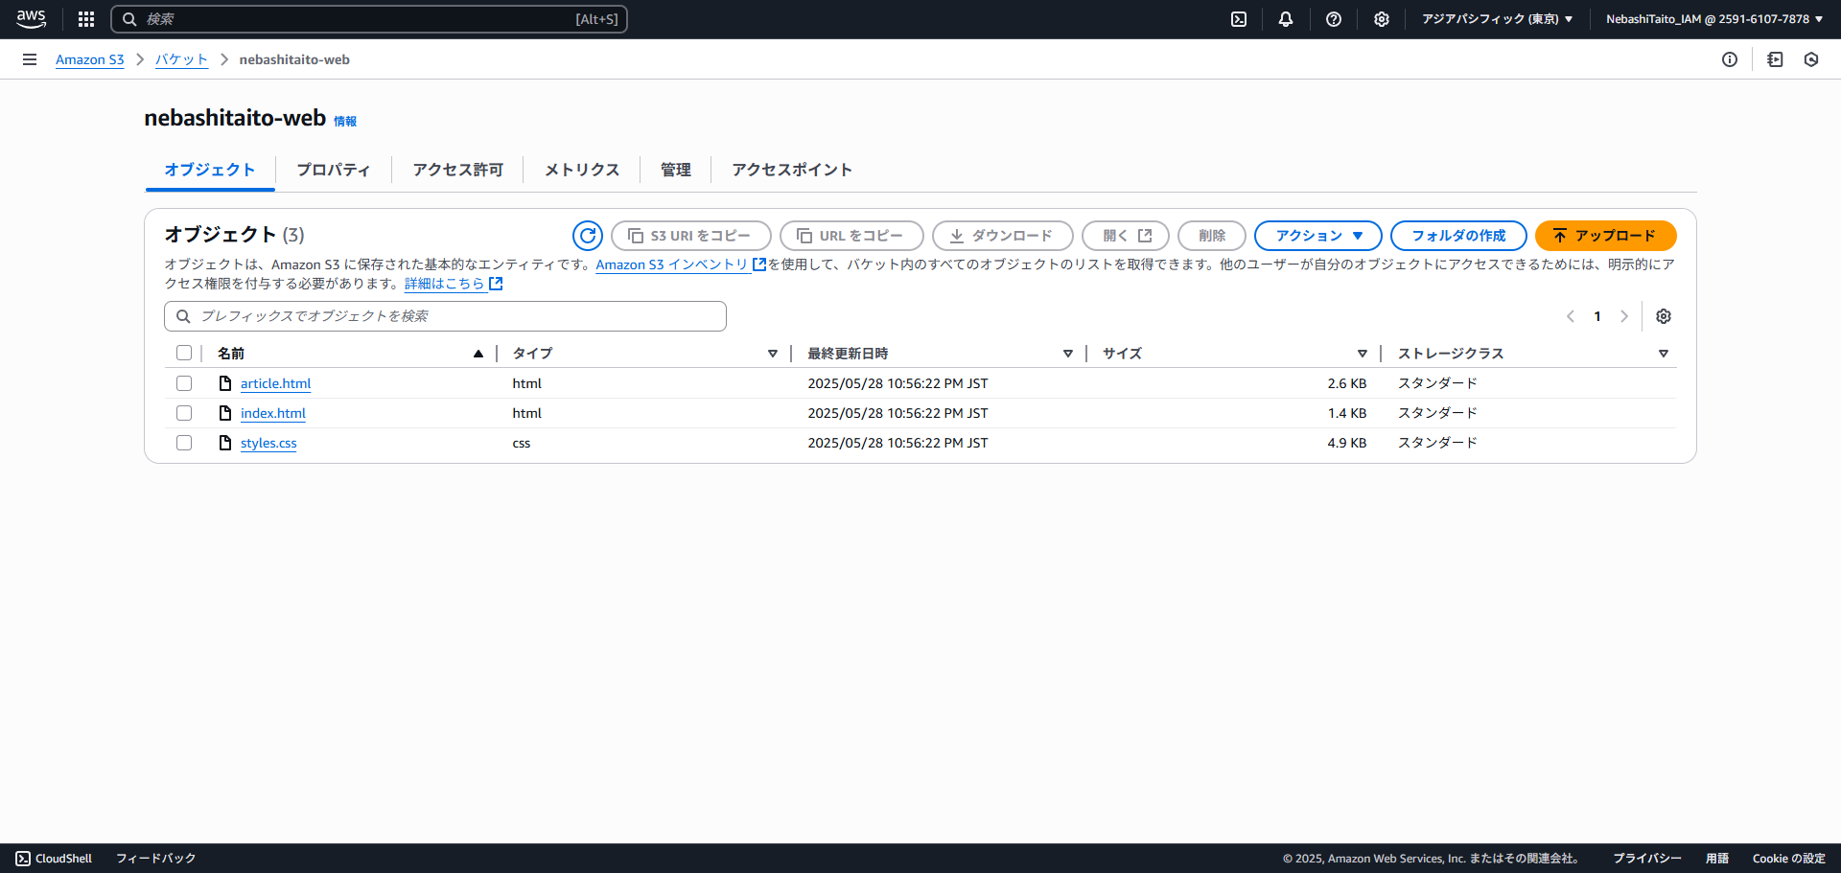The image size is (1841, 873).
Task: Switch to the アクセス許可 tab
Action: (457, 170)
